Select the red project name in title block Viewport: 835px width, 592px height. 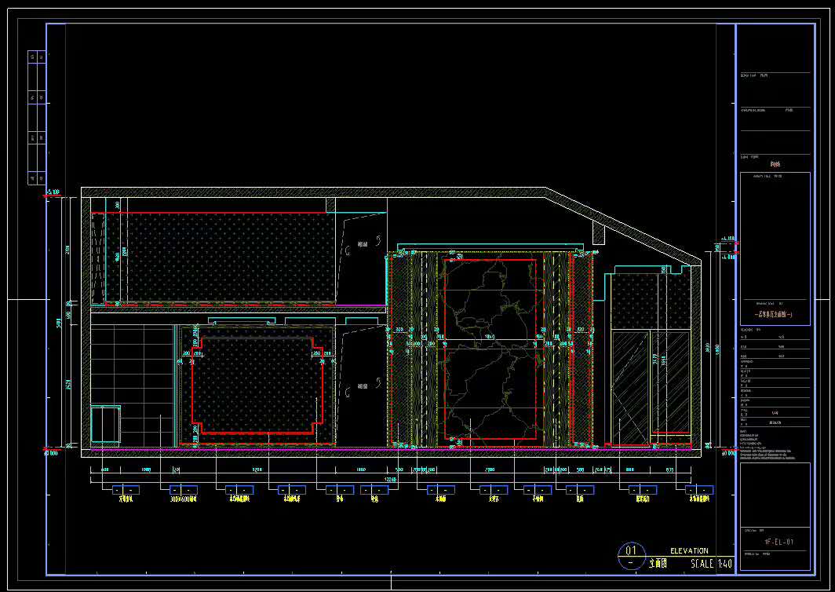coord(775,164)
